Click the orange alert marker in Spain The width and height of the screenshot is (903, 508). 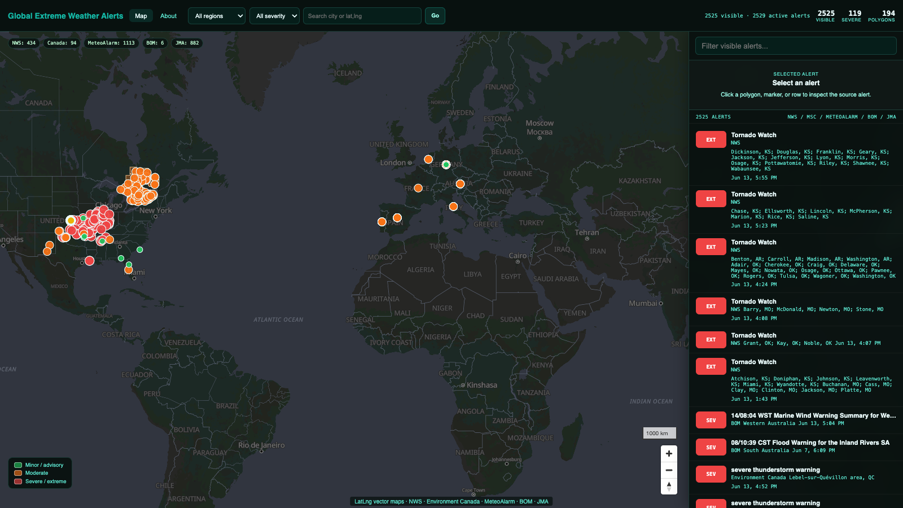tap(397, 218)
